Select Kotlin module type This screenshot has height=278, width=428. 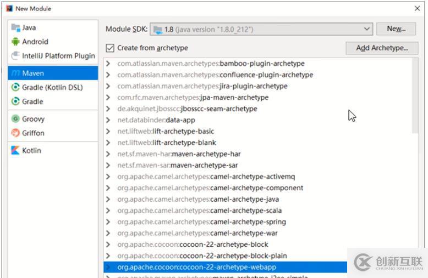[53, 150]
